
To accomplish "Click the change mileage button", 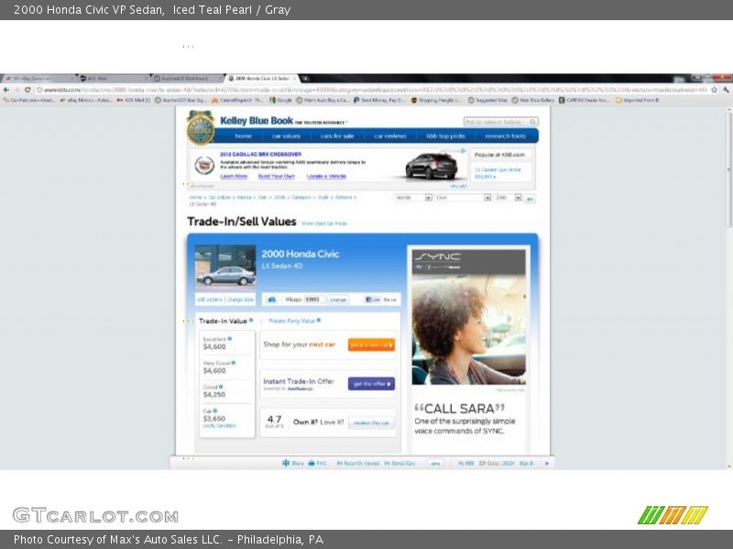I will 338,300.
